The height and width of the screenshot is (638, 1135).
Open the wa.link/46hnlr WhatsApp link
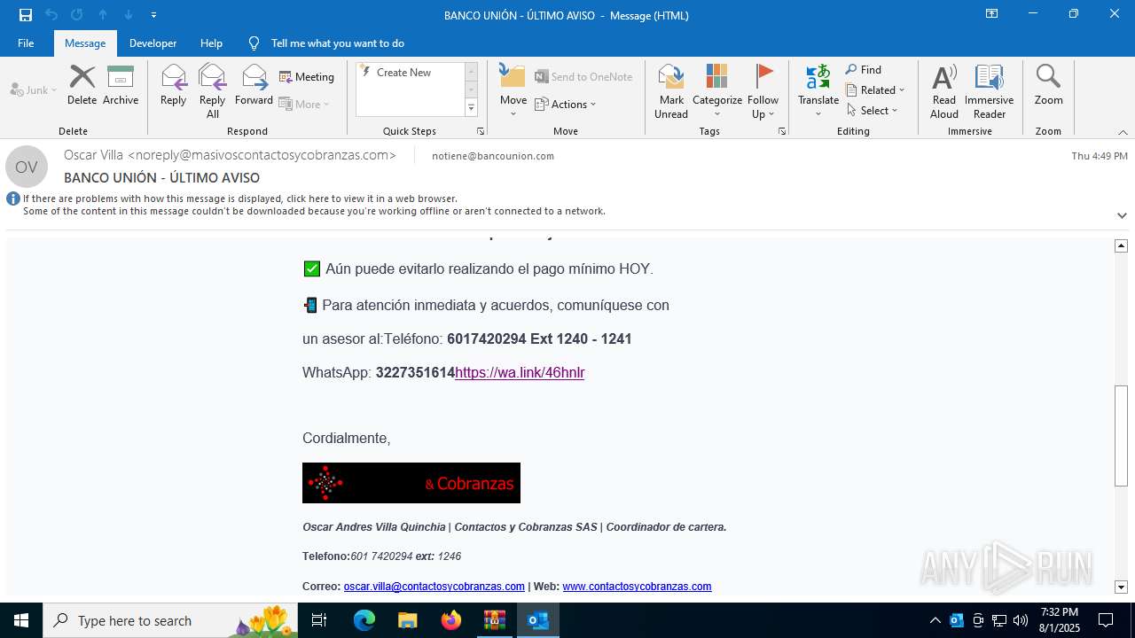520,373
